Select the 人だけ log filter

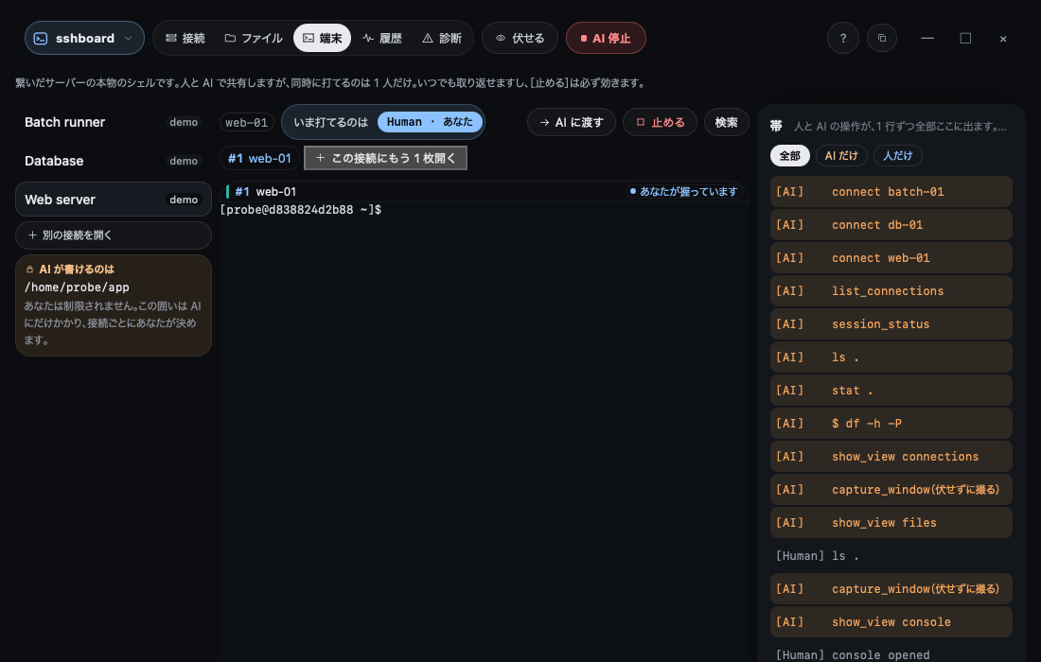click(x=897, y=156)
